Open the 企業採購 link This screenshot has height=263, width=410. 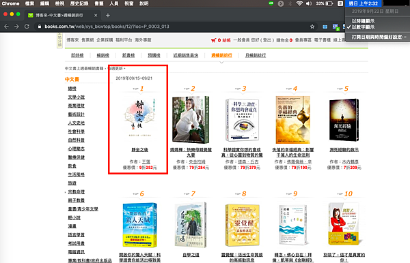(x=105, y=40)
